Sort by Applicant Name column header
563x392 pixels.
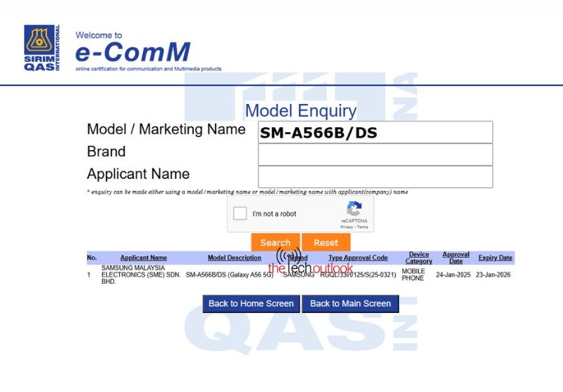144,258
